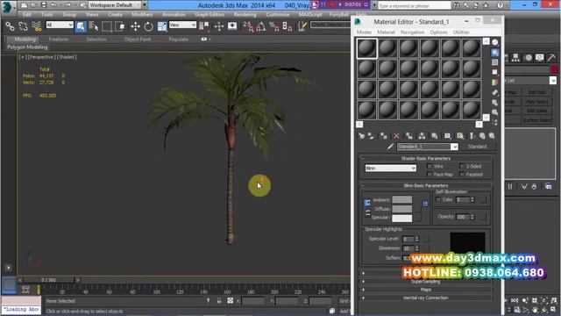Click the Standard material type button

(x=477, y=147)
